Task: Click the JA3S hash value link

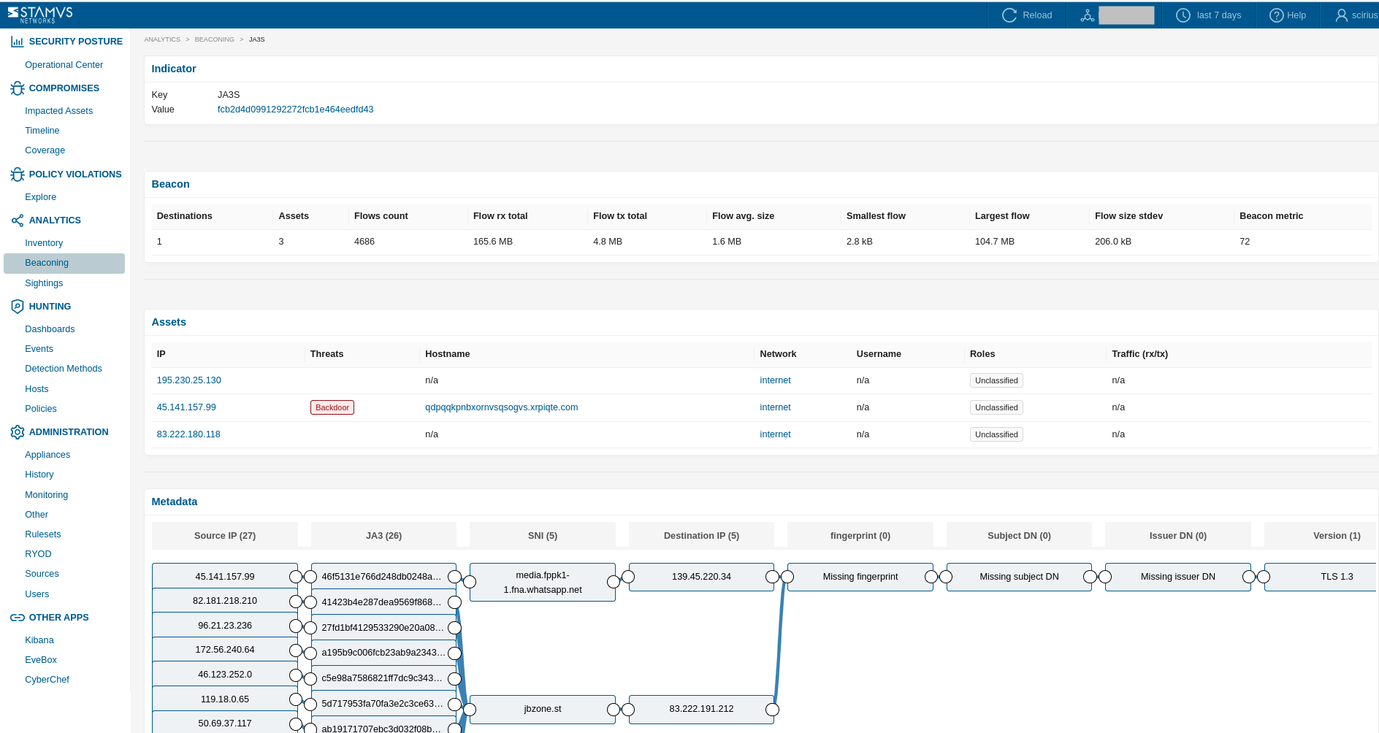Action: pyautogui.click(x=295, y=110)
